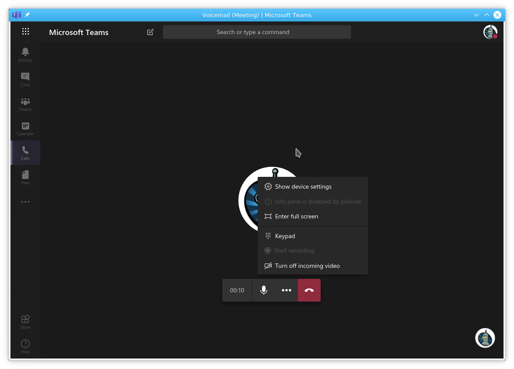
Task: Expand more apps via sidebar ellipsis
Action: pos(25,201)
